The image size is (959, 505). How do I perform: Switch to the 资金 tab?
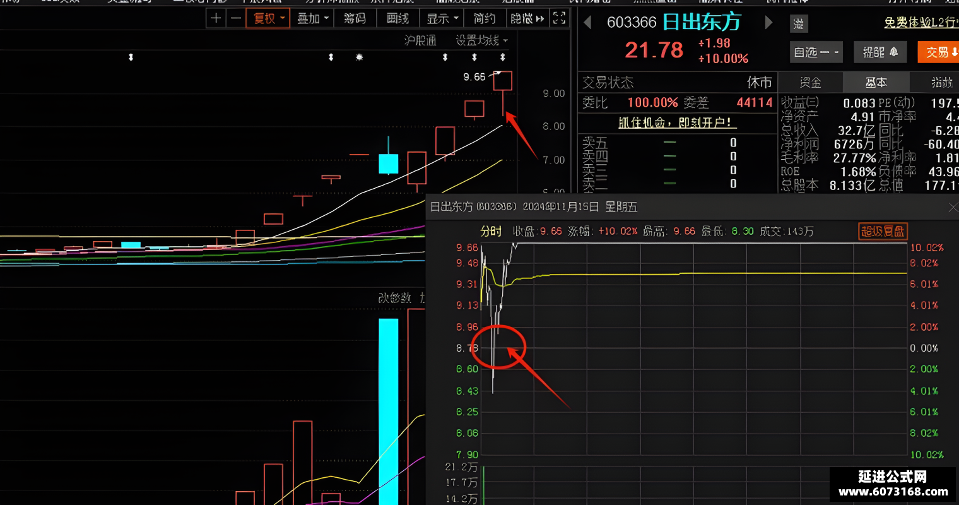point(810,83)
